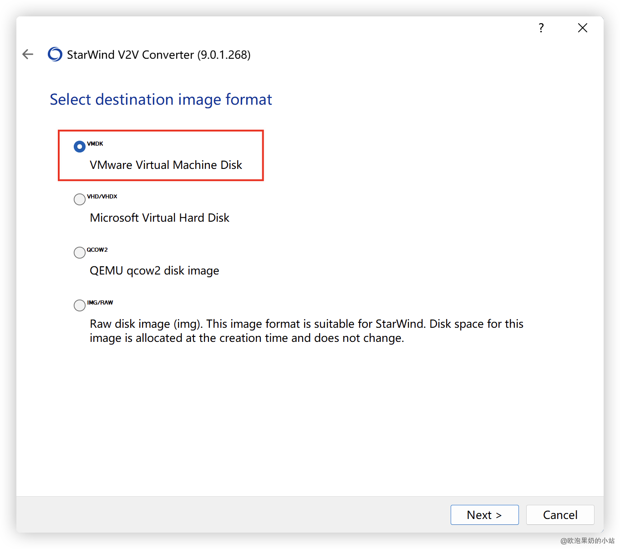Image resolution: width=620 pixels, height=549 pixels.
Task: Click 'Microsoft Virtual Hard Disk' text
Action: pyautogui.click(x=159, y=218)
